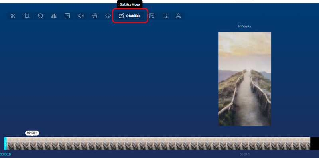Click the 00:00.4 playhead marker
This screenshot has height=158, width=319.
coord(32,133)
